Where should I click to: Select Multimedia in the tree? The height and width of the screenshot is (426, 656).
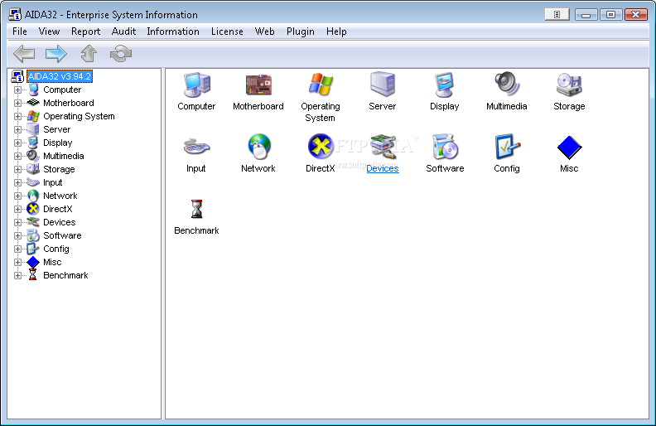64,156
